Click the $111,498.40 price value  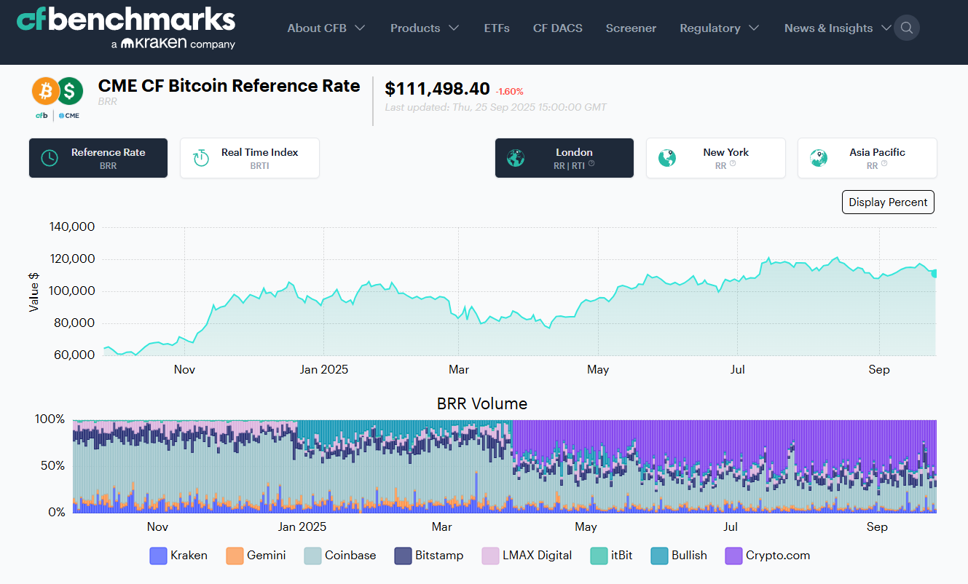tap(437, 89)
